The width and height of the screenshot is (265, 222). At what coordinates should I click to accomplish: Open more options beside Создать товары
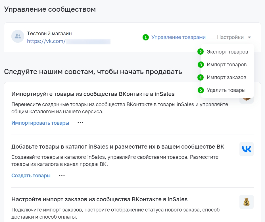62,175
